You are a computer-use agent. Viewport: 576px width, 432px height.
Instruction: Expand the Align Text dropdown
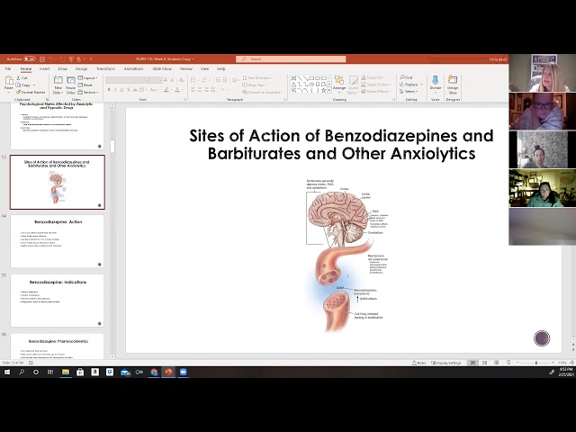point(254,85)
